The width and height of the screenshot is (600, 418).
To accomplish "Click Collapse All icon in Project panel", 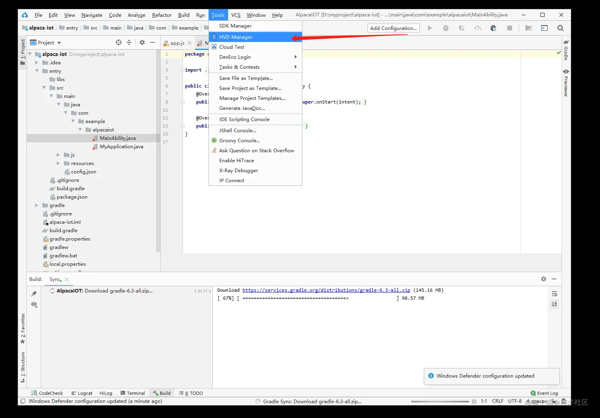I will pos(129,42).
